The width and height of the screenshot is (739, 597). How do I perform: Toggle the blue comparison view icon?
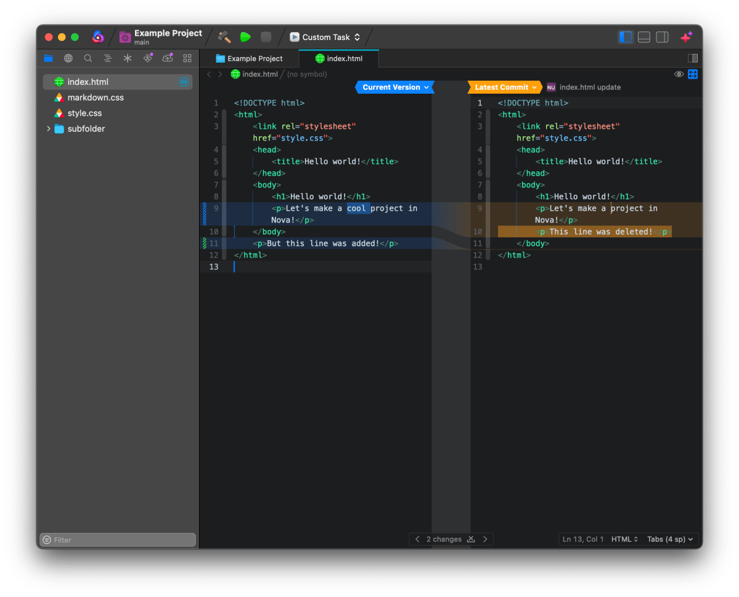[x=693, y=74]
